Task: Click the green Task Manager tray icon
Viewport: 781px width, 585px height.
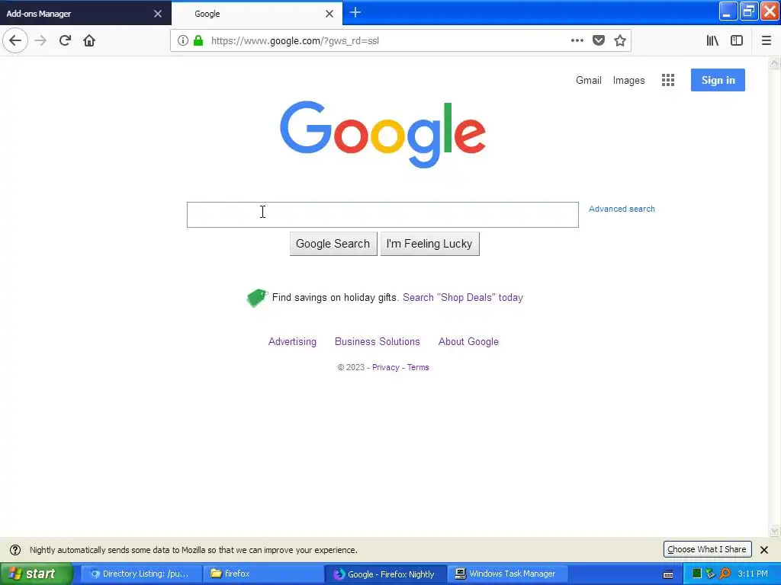Action: pyautogui.click(x=697, y=574)
